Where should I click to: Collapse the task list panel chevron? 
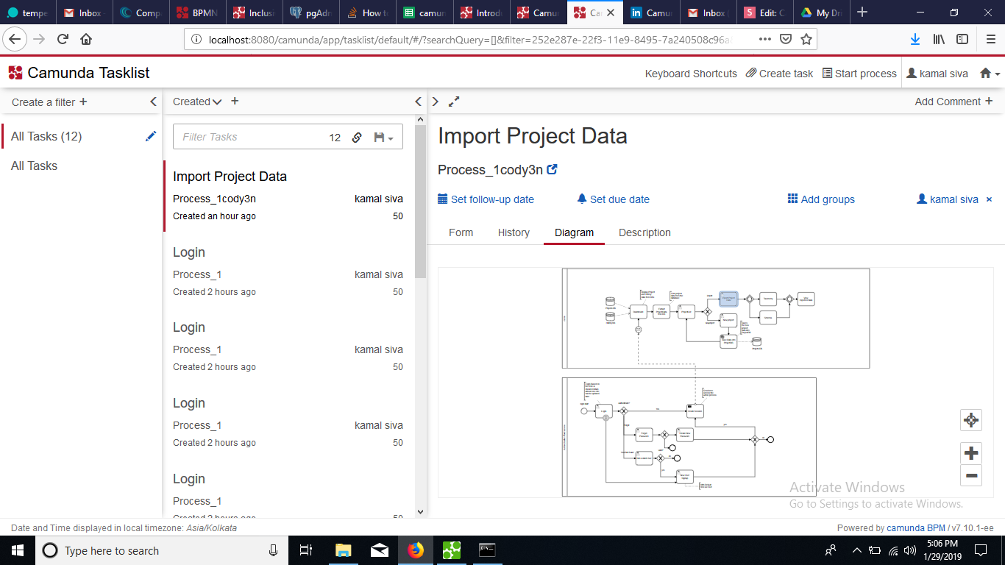coord(418,102)
